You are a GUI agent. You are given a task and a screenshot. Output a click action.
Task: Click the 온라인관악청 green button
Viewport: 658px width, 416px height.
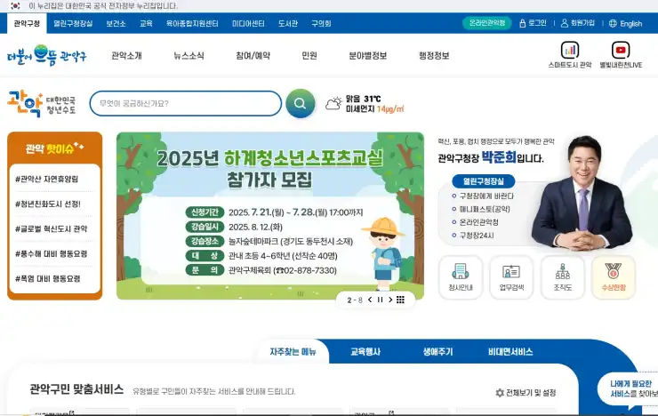[486, 22]
